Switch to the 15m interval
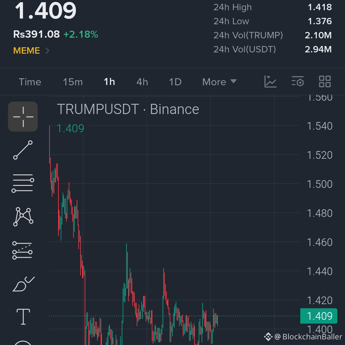The image size is (345, 345). pos(73,82)
